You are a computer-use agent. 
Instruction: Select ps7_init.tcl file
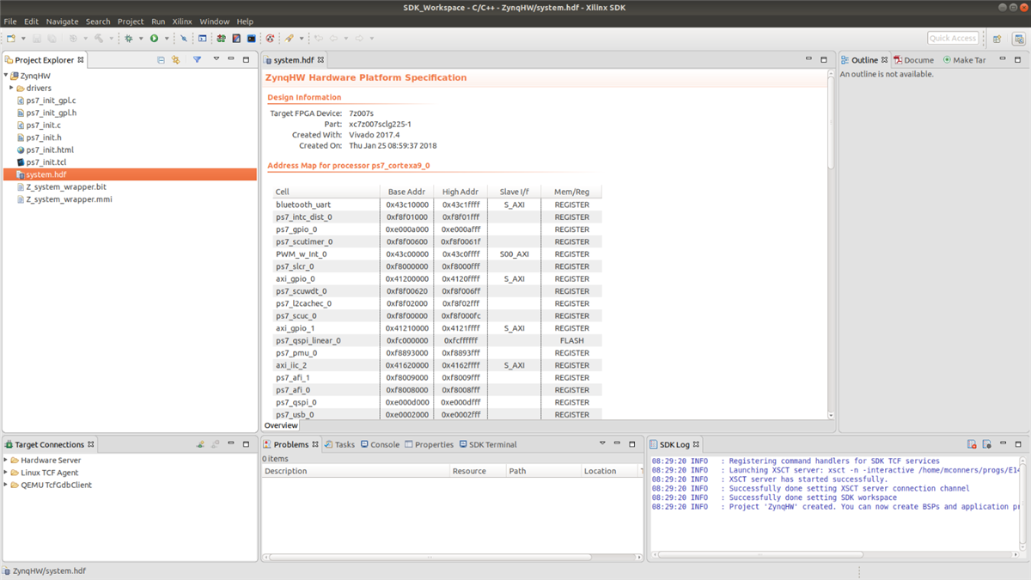[x=46, y=162]
